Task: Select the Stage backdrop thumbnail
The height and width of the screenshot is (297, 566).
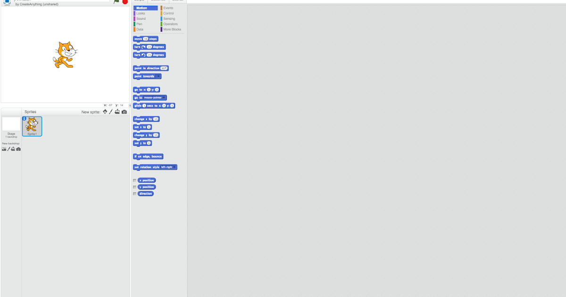Action: pyautogui.click(x=11, y=124)
